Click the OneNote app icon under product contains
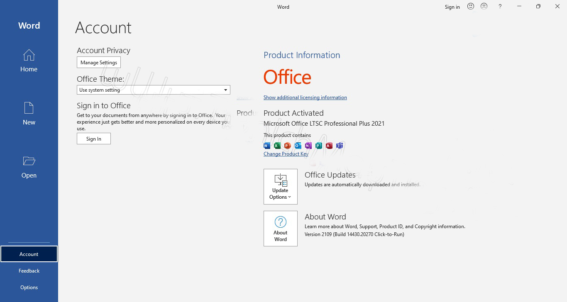This screenshot has width=567, height=302. (x=308, y=146)
